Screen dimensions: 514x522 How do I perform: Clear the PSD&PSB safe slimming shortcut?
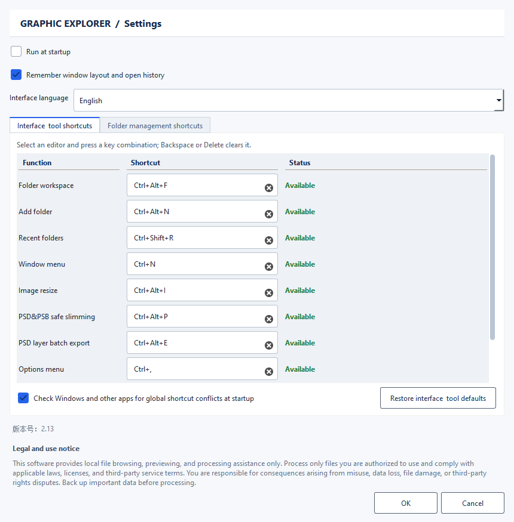269,319
